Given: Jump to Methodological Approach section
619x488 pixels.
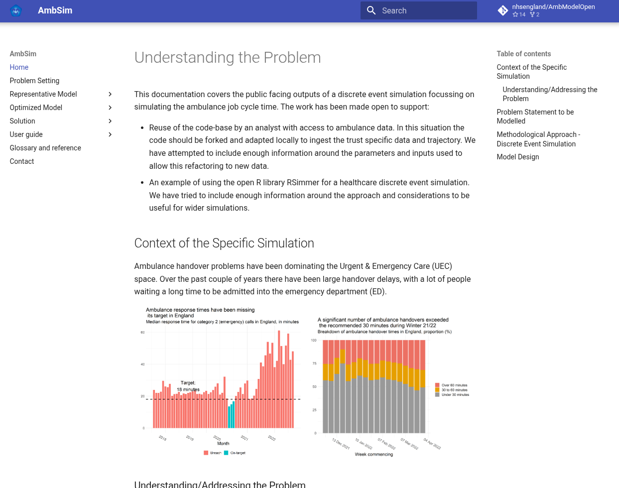Looking at the screenshot, I should 538,139.
